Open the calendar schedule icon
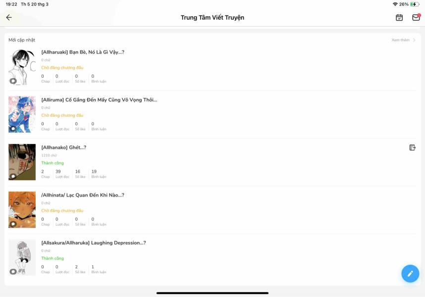The height and width of the screenshot is (297, 425). (x=399, y=17)
